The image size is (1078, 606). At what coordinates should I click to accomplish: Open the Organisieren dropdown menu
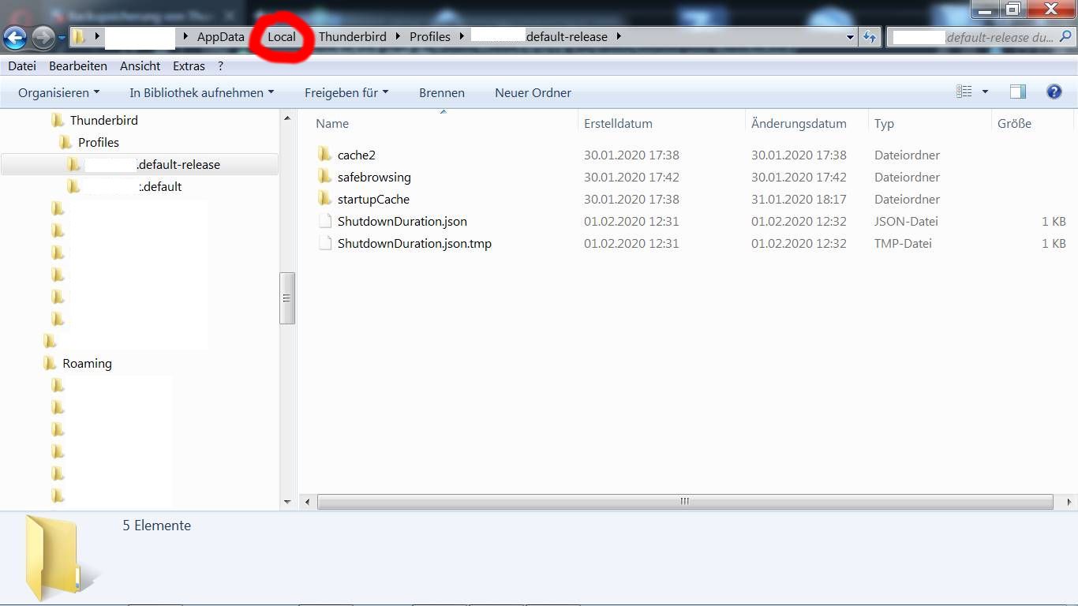point(59,92)
